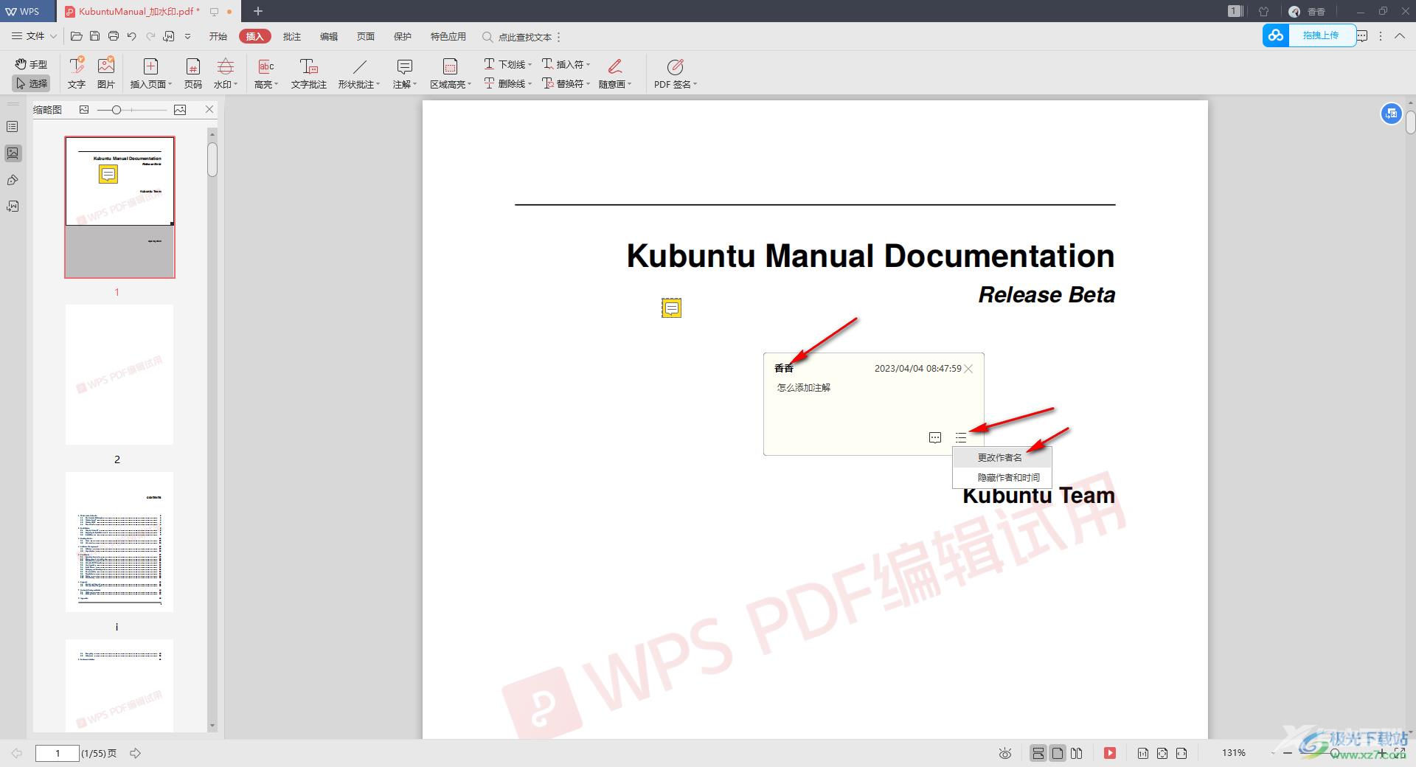Open the bookmarks panel in left sidebar
Image resolution: width=1416 pixels, height=767 pixels.
13,127
